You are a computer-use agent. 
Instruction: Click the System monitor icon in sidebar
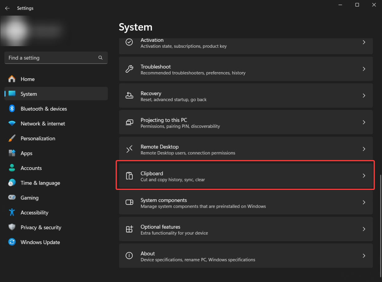12,94
